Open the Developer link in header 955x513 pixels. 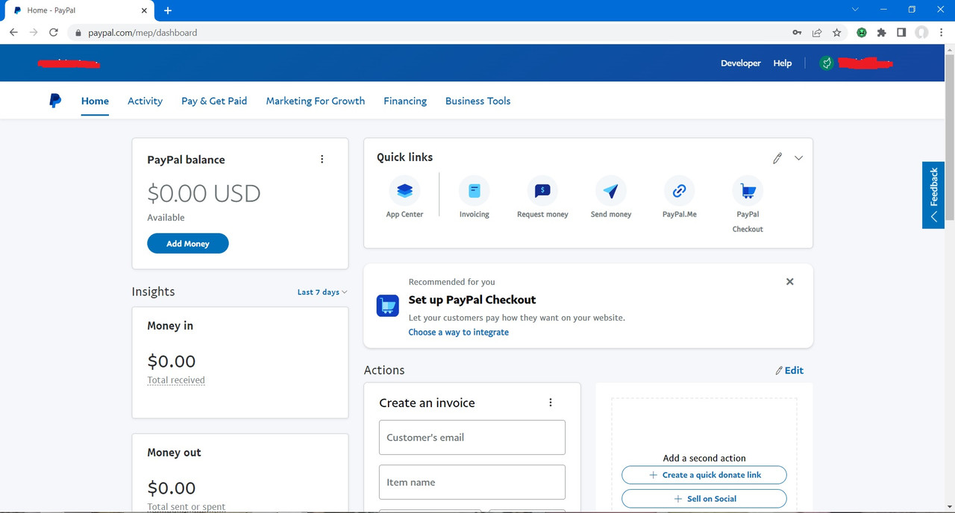pyautogui.click(x=741, y=63)
